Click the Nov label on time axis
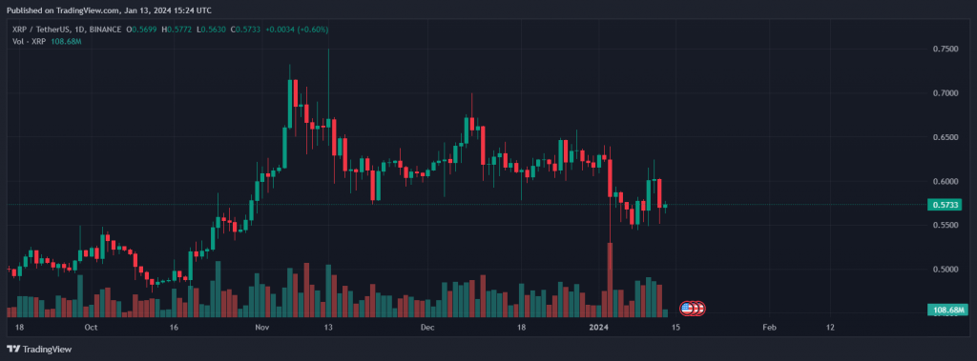The image size is (977, 361). coord(261,327)
